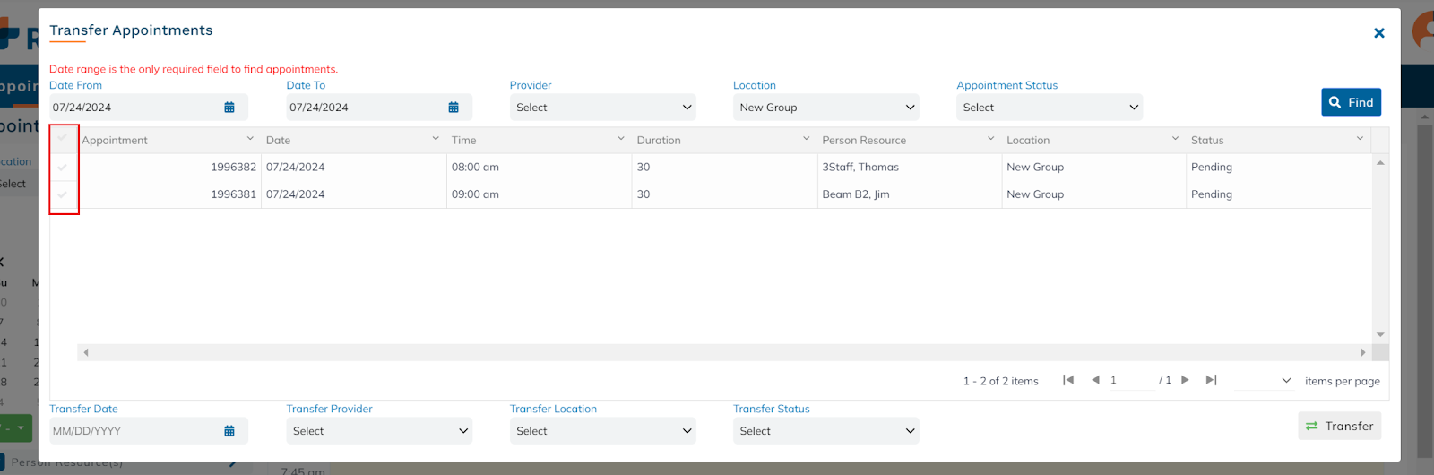The image size is (1434, 475).
Task: Open the Status column header menu
Action: (1360, 139)
